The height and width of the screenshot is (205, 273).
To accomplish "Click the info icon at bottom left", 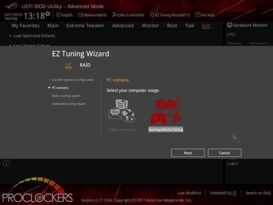I will (x=6, y=163).
